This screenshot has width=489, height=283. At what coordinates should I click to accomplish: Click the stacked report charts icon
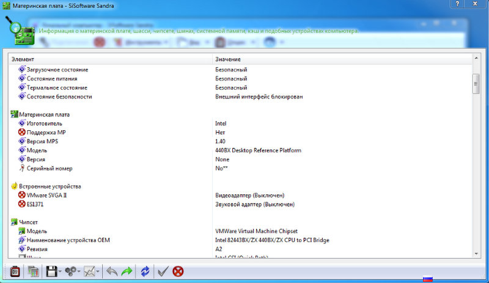coord(33,271)
